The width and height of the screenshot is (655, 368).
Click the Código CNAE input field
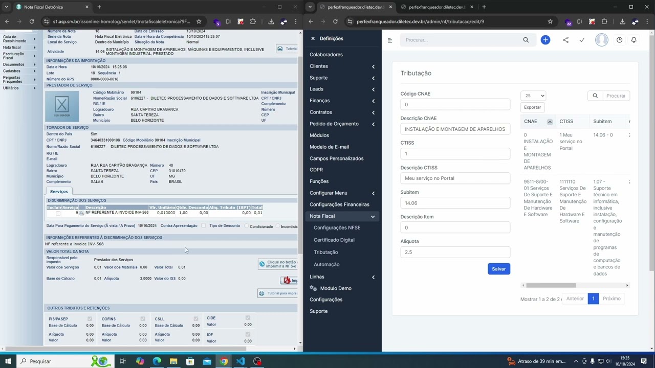[x=455, y=104]
